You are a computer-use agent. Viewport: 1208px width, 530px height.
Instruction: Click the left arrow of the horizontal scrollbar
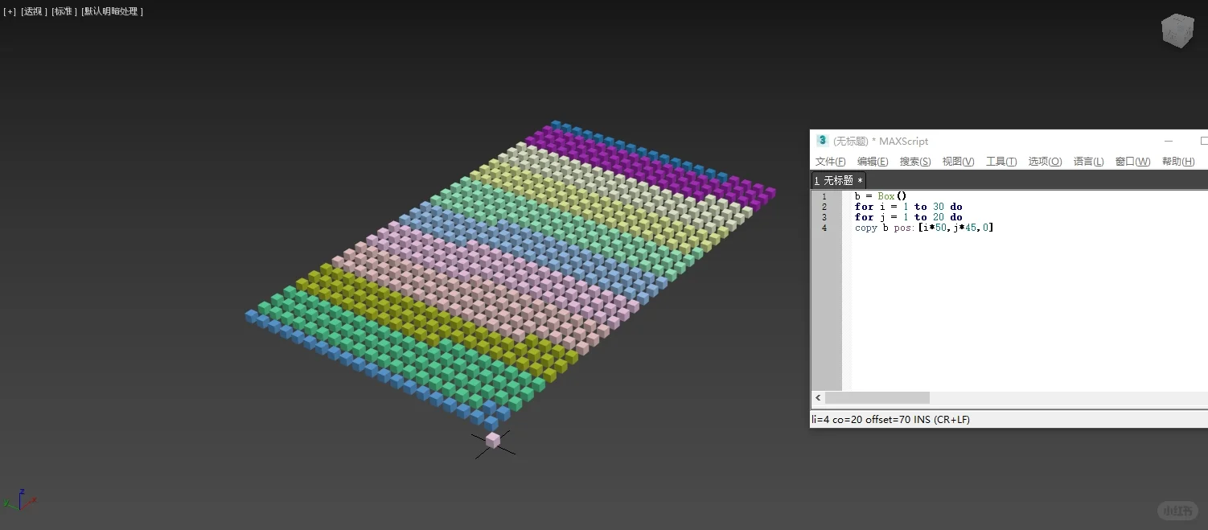pos(817,397)
